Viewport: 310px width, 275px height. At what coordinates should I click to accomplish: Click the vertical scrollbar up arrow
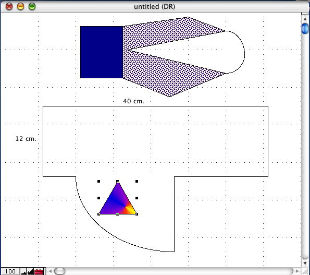(305, 19)
